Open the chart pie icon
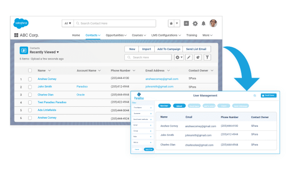 tap(198, 57)
